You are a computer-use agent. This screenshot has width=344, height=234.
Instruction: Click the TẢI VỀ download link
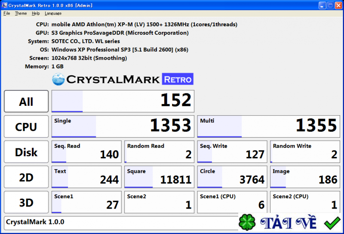(288, 223)
